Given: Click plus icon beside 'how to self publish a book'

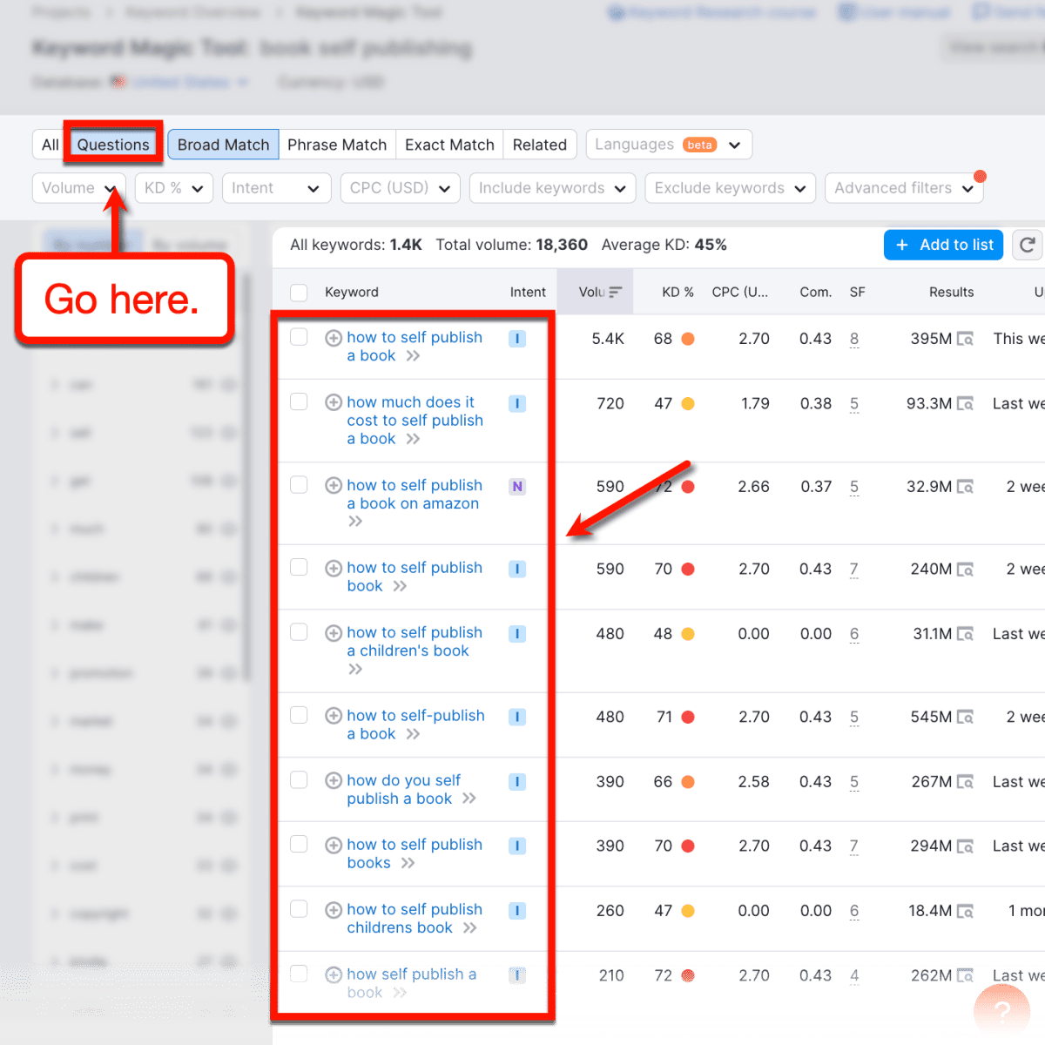Looking at the screenshot, I should coord(334,337).
